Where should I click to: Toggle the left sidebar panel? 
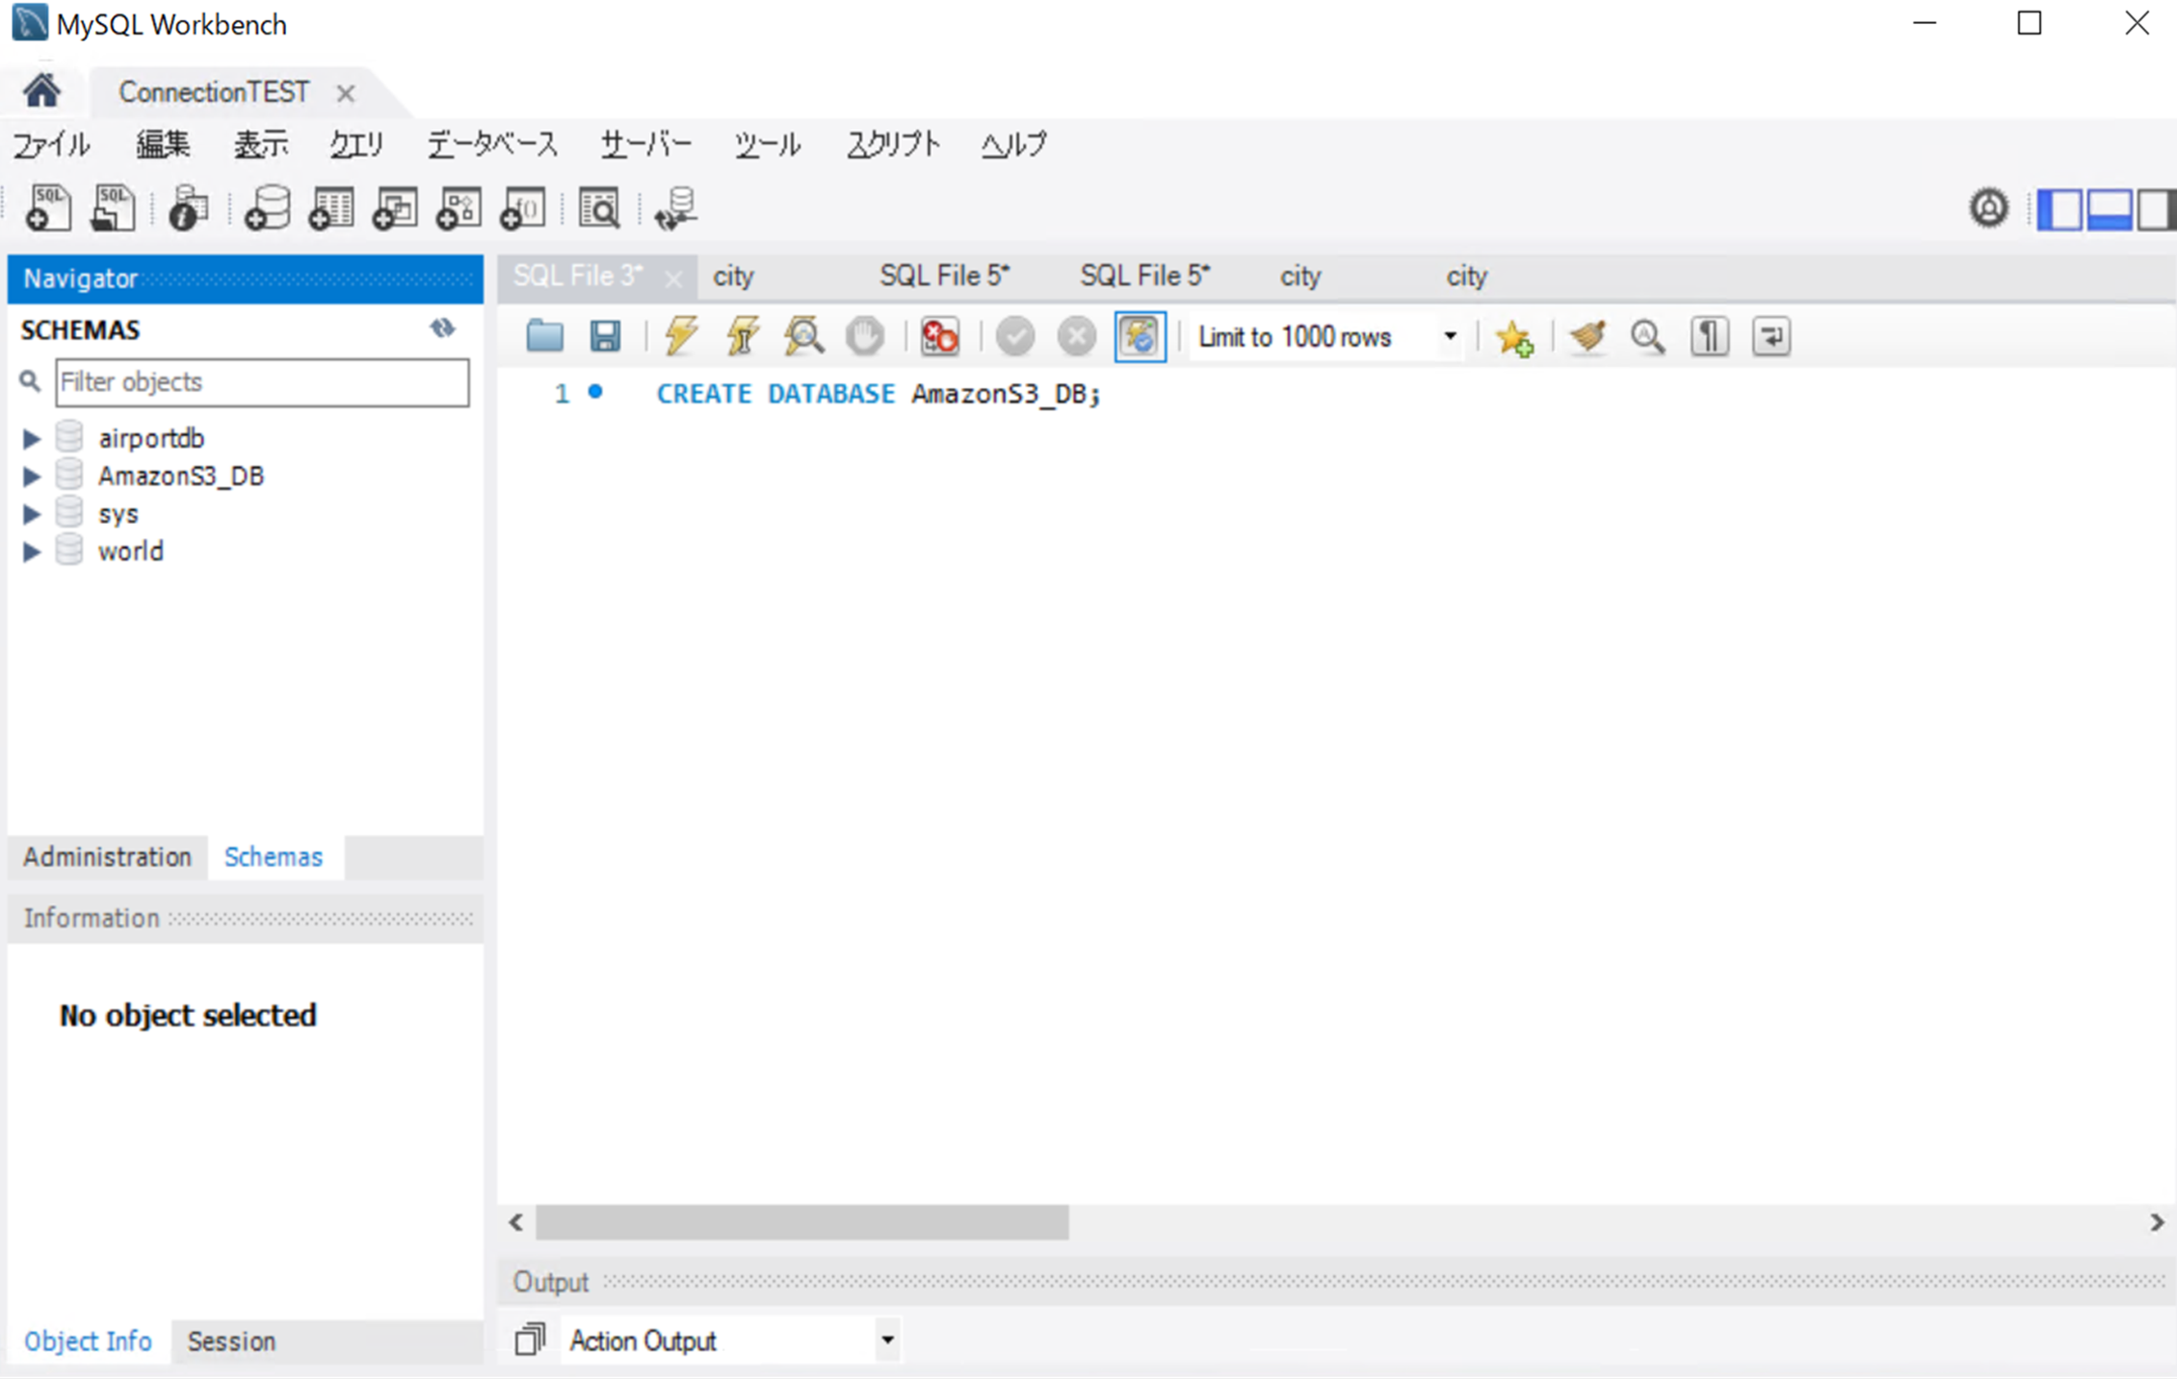pyautogui.click(x=2059, y=209)
